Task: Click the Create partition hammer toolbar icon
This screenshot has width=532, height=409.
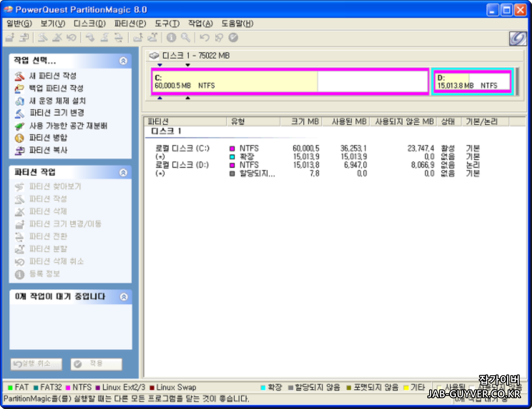Action: 43,38
